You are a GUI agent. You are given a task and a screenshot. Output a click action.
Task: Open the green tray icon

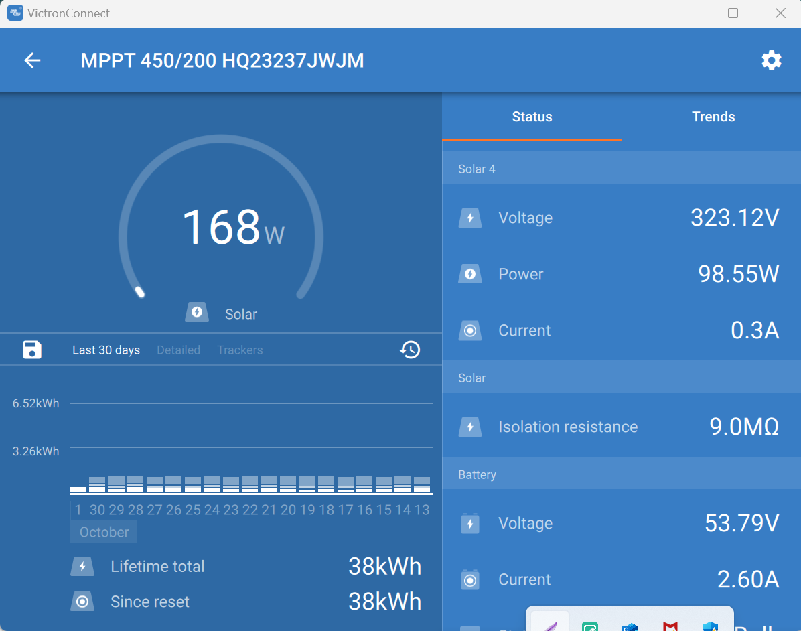click(x=590, y=626)
